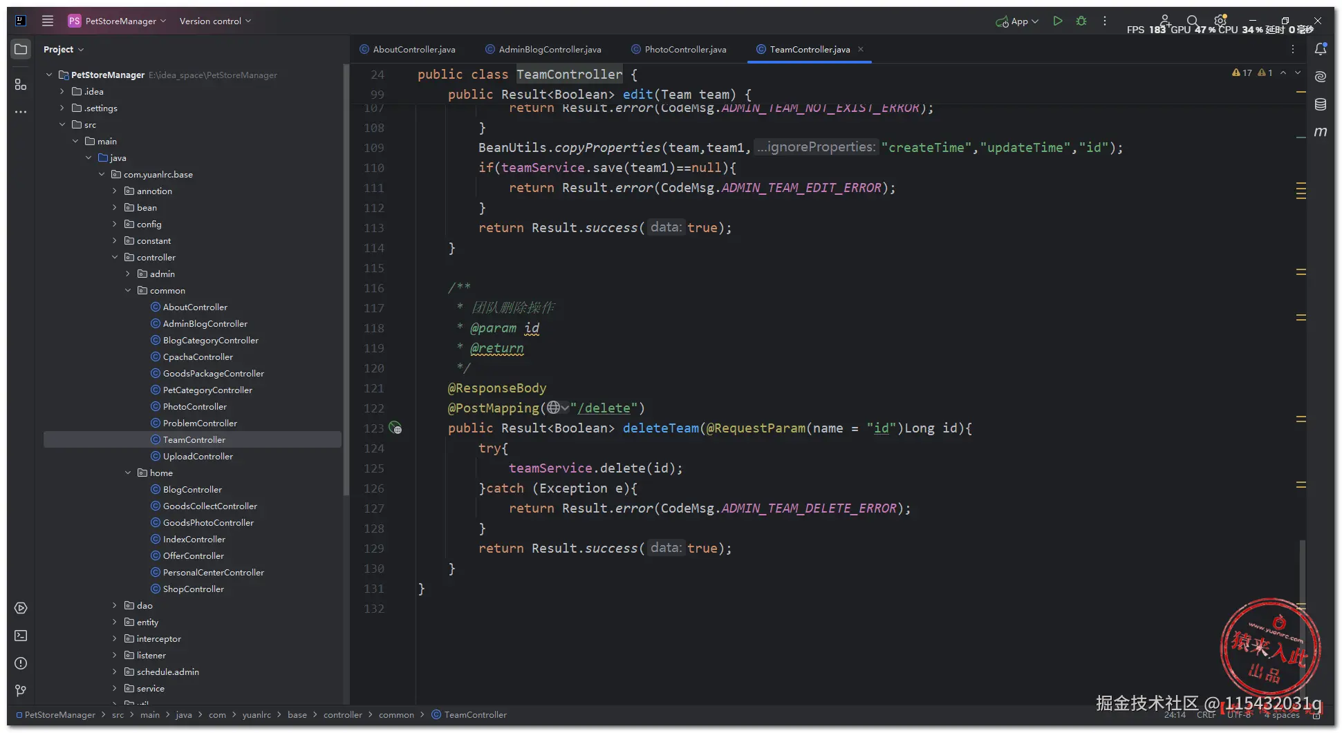The image size is (1342, 733).
Task: Open the Git tool window icon
Action: pos(21,690)
